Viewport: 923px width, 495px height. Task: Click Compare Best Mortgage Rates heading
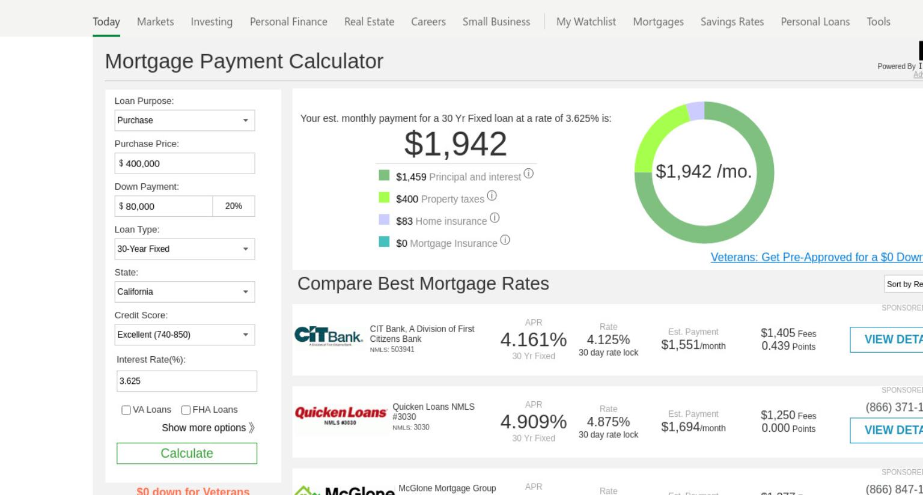click(x=423, y=284)
